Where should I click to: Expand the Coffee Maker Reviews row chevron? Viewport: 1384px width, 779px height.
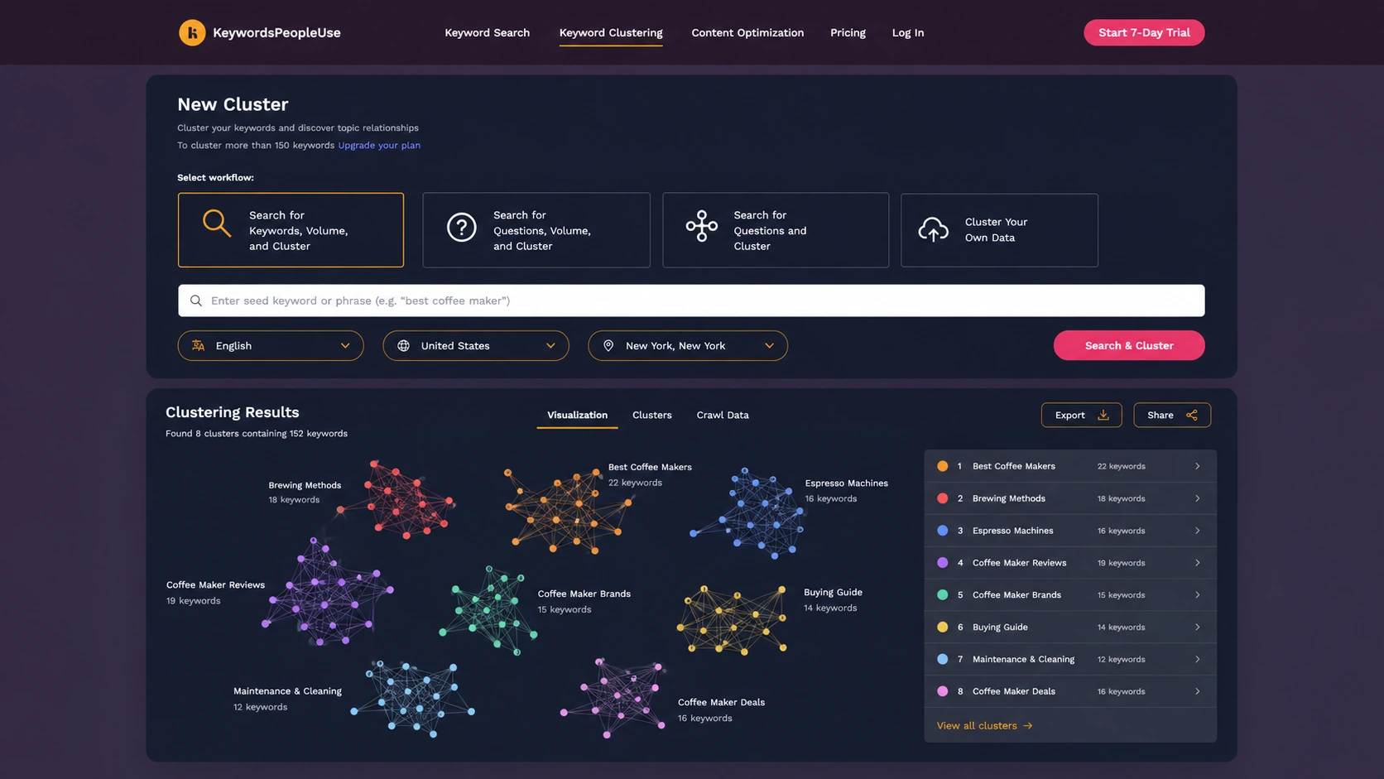tap(1197, 563)
